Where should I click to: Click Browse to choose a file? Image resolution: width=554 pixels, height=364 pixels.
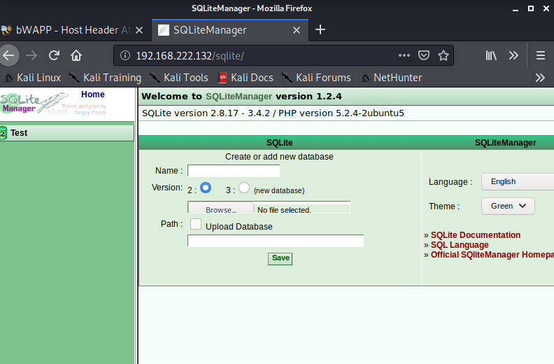coord(221,208)
